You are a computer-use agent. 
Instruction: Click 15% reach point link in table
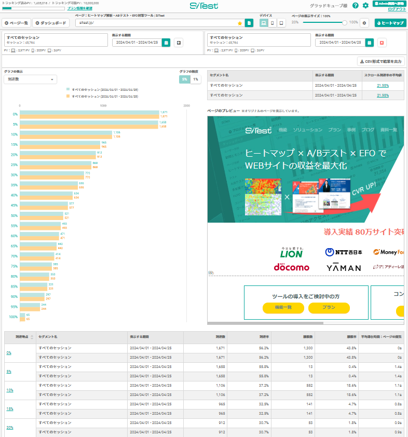pos(10,409)
